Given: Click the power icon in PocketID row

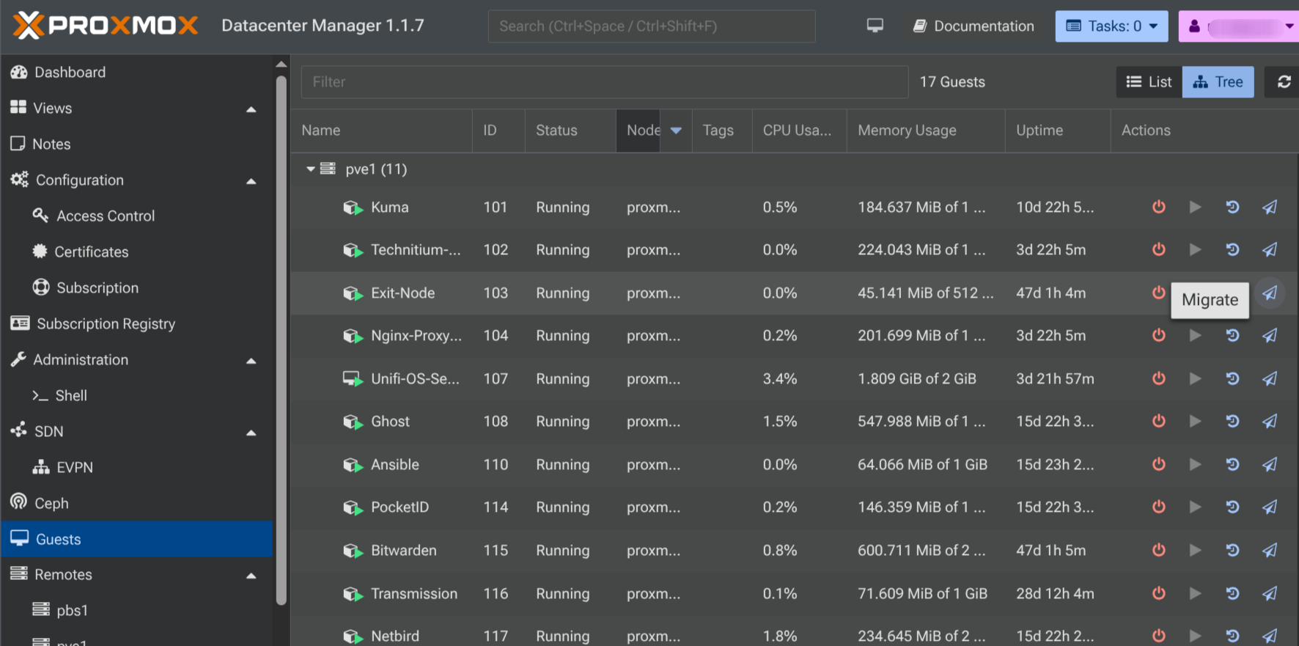Looking at the screenshot, I should click(1158, 507).
